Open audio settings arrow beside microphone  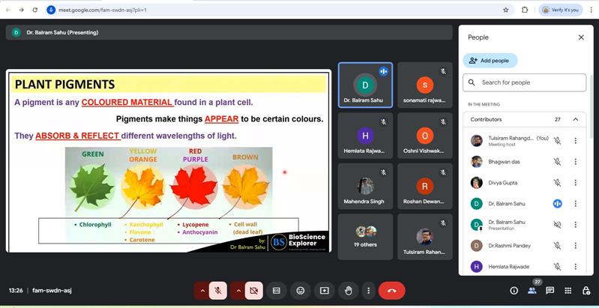[x=202, y=291]
